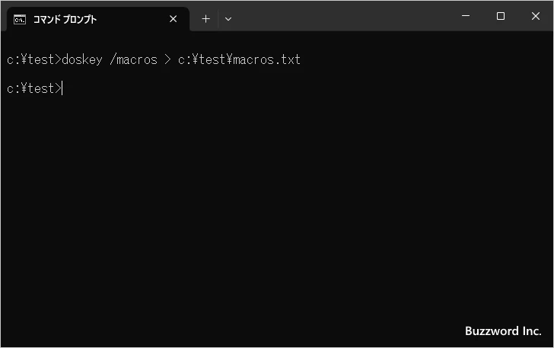Click the redirect > symbol after /macros
The width and height of the screenshot is (554, 348).
168,59
